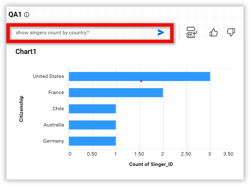
Task: Click the chart conversion icon beside the divider
Action: pyautogui.click(x=192, y=32)
